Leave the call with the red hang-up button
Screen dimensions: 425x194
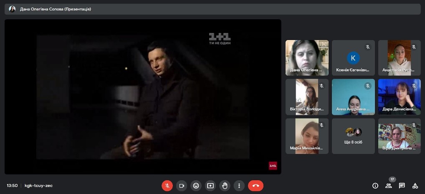(256, 186)
